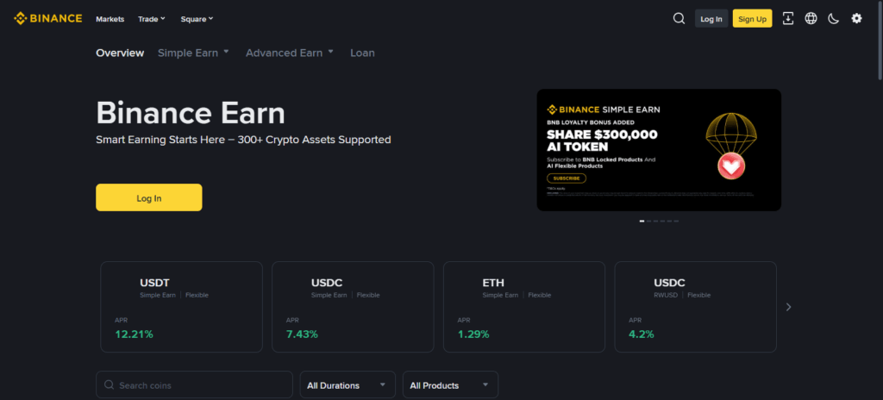Click the Sign Up button
Image resolution: width=883 pixels, height=400 pixels.
[x=752, y=19]
